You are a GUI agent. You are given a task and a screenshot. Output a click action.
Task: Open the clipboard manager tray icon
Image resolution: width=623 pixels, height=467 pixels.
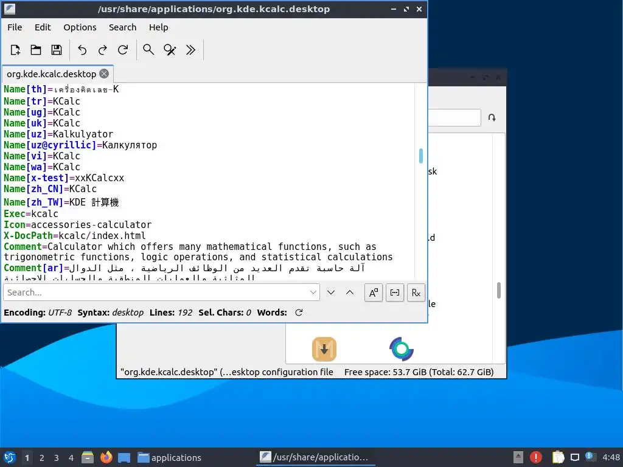click(x=558, y=457)
